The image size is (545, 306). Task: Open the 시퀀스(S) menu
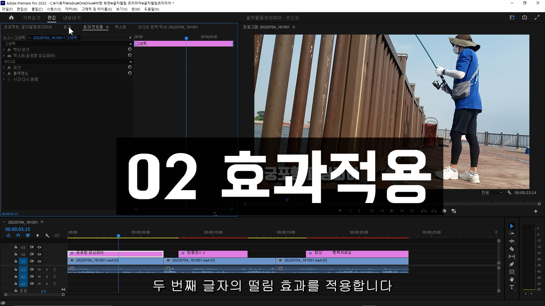(54, 9)
